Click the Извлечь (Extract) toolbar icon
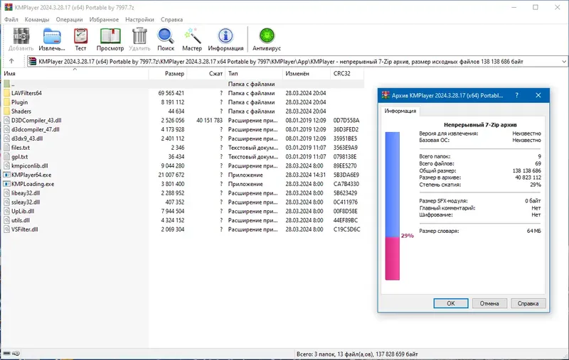Screen dimensions: 569x360 [52, 36]
